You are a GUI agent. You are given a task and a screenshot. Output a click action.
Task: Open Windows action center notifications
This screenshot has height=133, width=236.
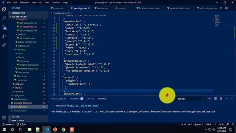click(x=230, y=130)
